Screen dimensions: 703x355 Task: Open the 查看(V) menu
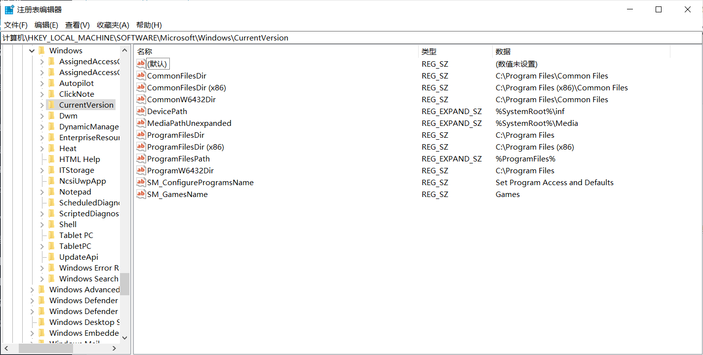pos(78,25)
